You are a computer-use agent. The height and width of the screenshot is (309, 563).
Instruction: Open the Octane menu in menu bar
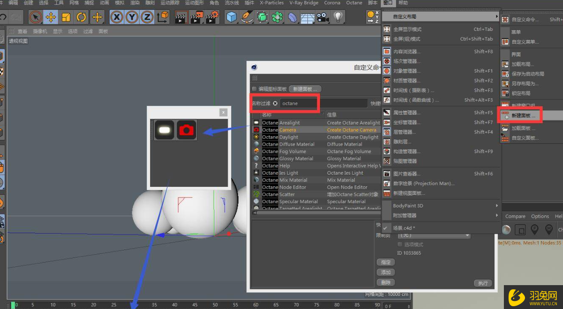click(x=354, y=3)
